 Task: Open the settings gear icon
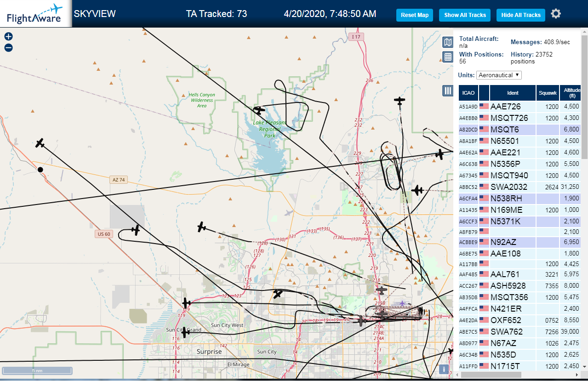point(556,14)
